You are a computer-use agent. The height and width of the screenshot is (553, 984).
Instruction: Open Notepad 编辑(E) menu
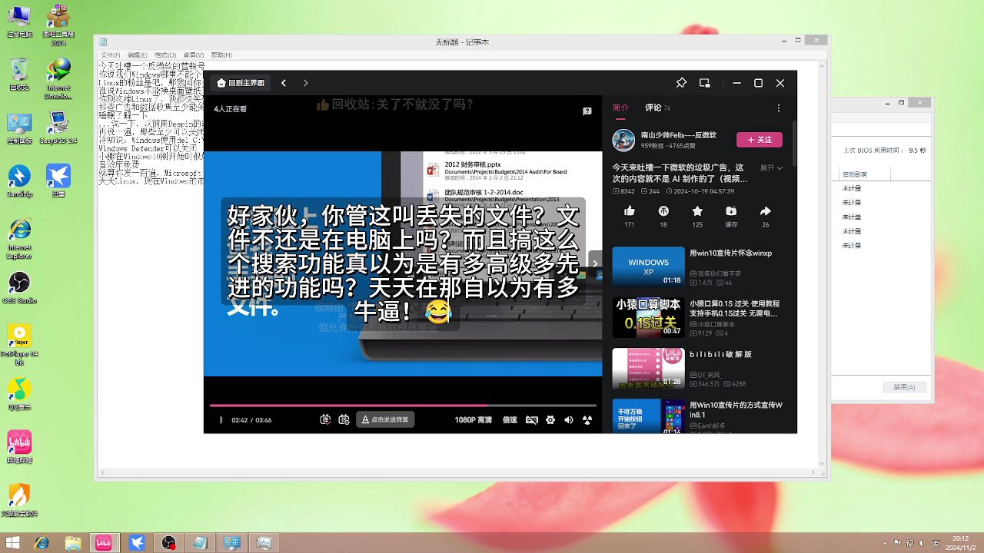(x=138, y=55)
